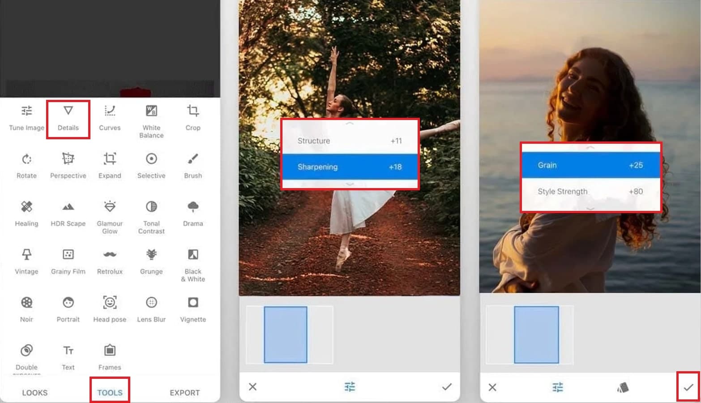
Task: Select the Crop tool
Action: 193,118
